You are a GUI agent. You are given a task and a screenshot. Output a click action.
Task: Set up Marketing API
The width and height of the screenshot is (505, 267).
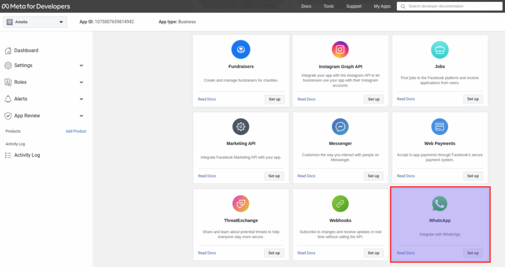(274, 176)
